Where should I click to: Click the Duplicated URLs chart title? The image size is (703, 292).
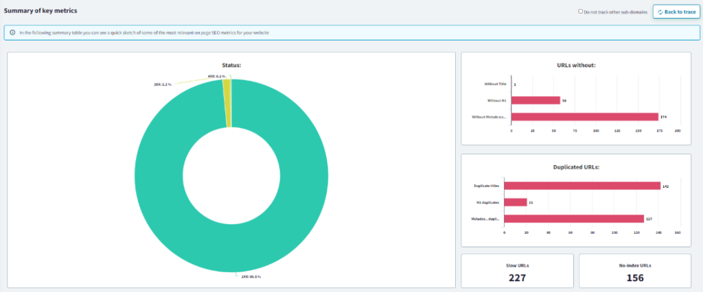576,167
